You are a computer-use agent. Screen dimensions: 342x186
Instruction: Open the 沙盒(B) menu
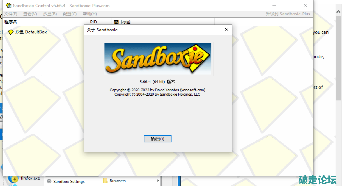(x=50, y=14)
